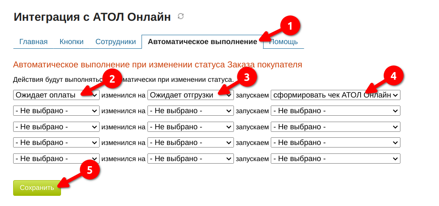Open the Сотрудники tab
The image size is (439, 206).
point(116,42)
